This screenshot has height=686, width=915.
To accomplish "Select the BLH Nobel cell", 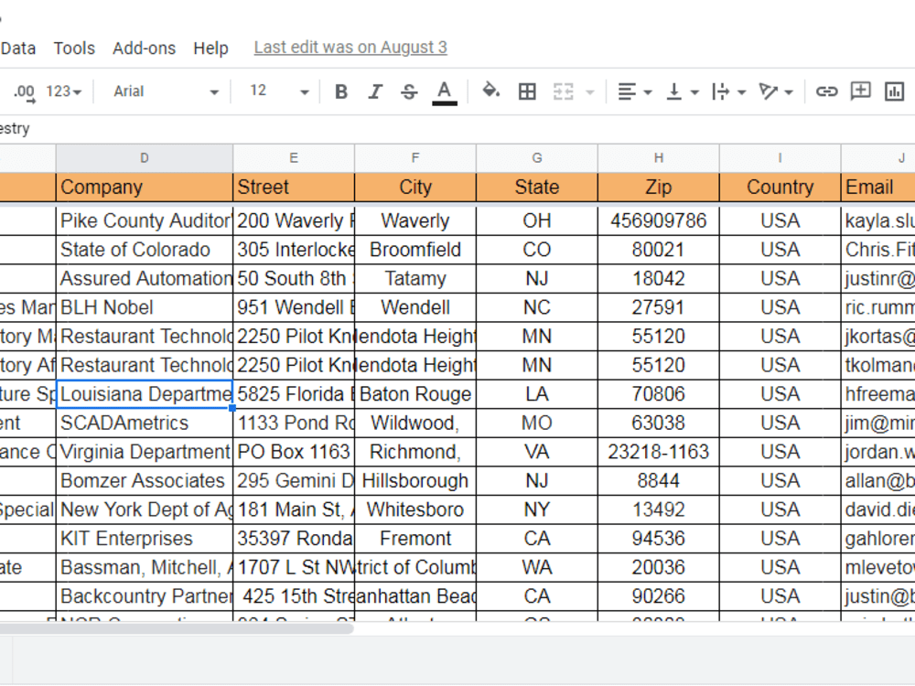I will (x=145, y=307).
